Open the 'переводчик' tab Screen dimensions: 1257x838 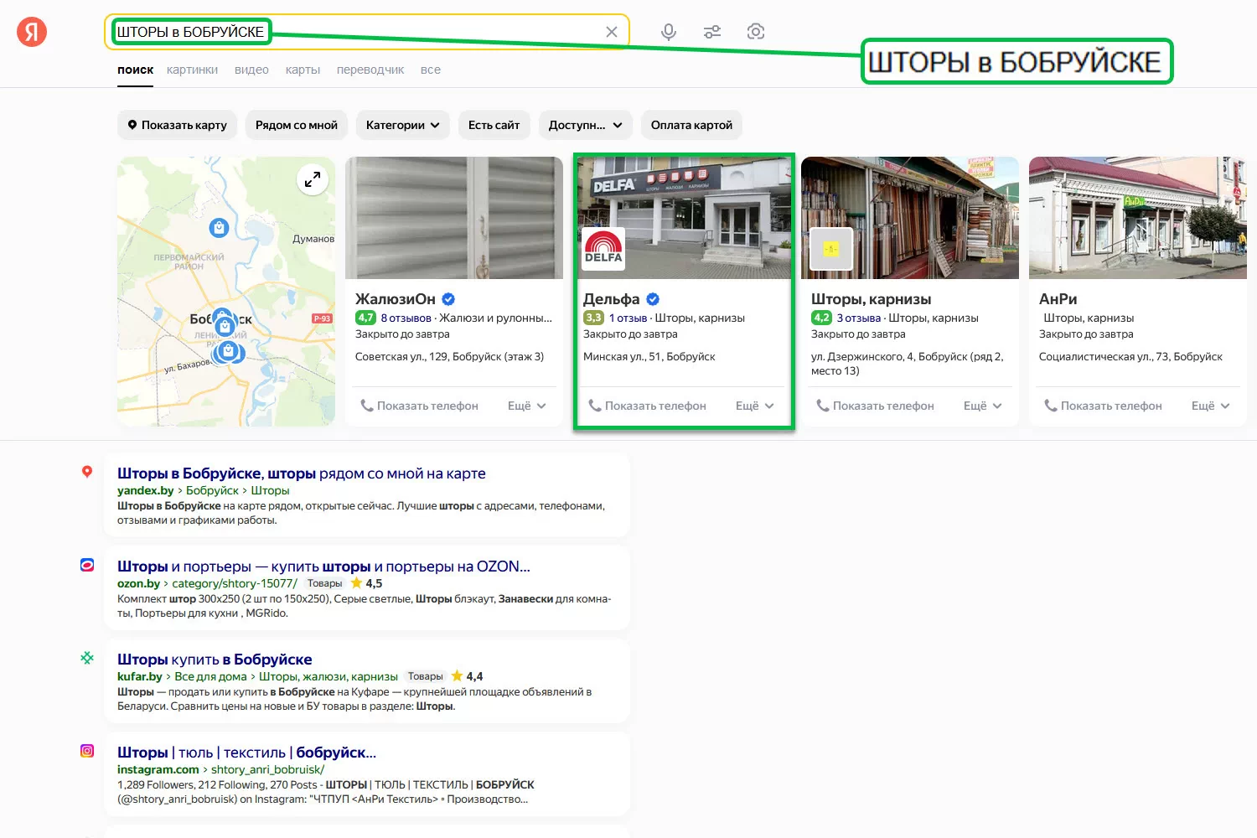(370, 70)
